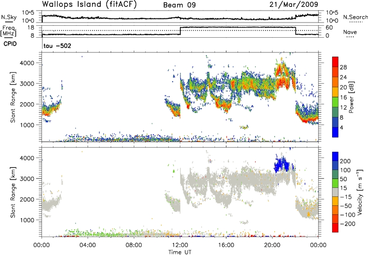Pick the red bottom segment of the Velocity colorbar

(x=335, y=228)
